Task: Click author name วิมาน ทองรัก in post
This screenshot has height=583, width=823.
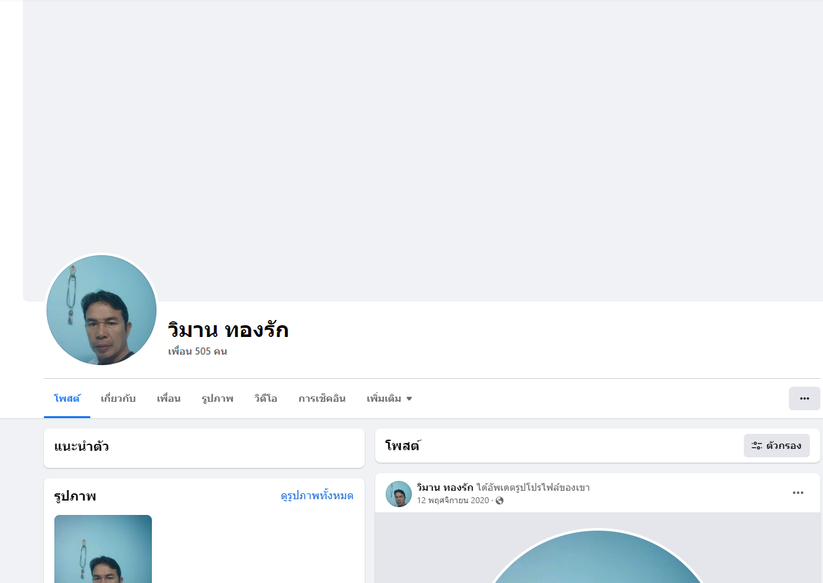Action: (x=445, y=487)
